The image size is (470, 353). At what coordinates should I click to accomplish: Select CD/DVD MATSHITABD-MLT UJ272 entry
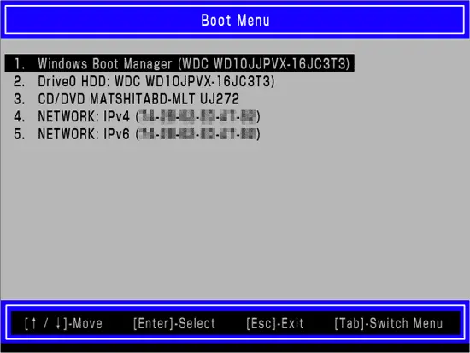[126, 99]
